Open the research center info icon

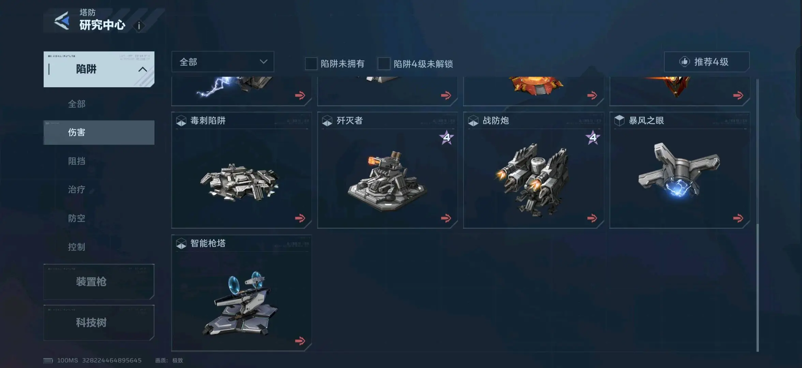tap(139, 26)
